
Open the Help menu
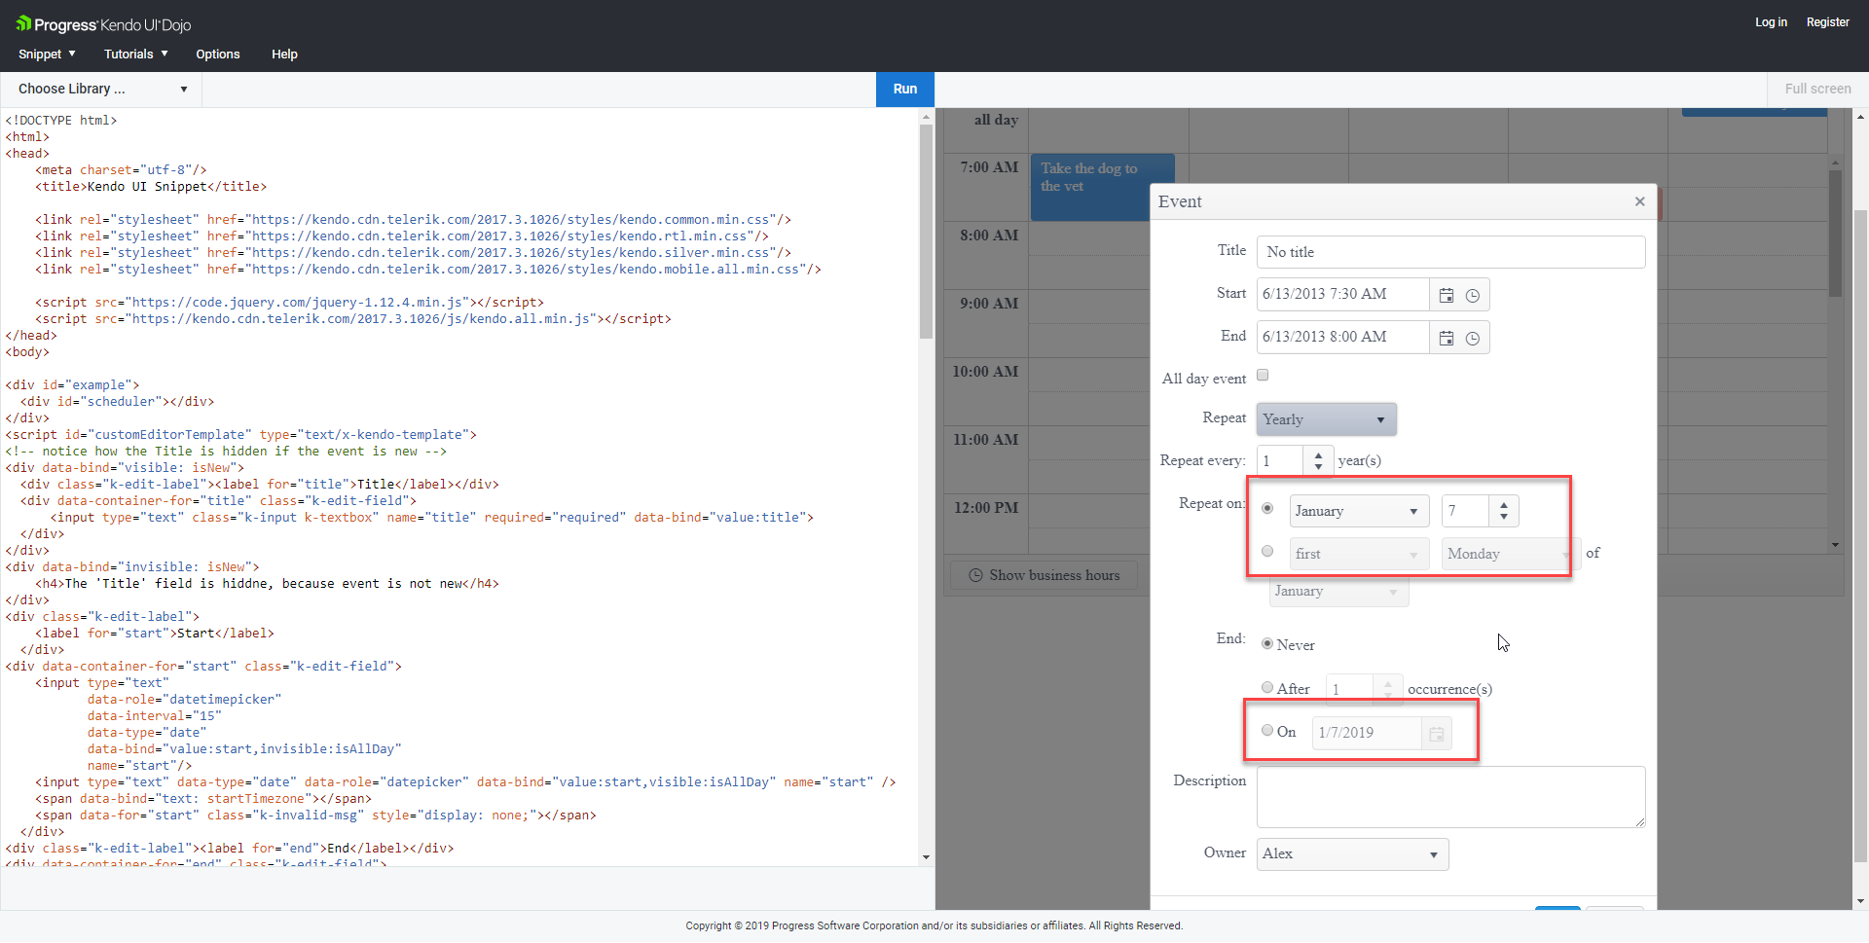[284, 54]
